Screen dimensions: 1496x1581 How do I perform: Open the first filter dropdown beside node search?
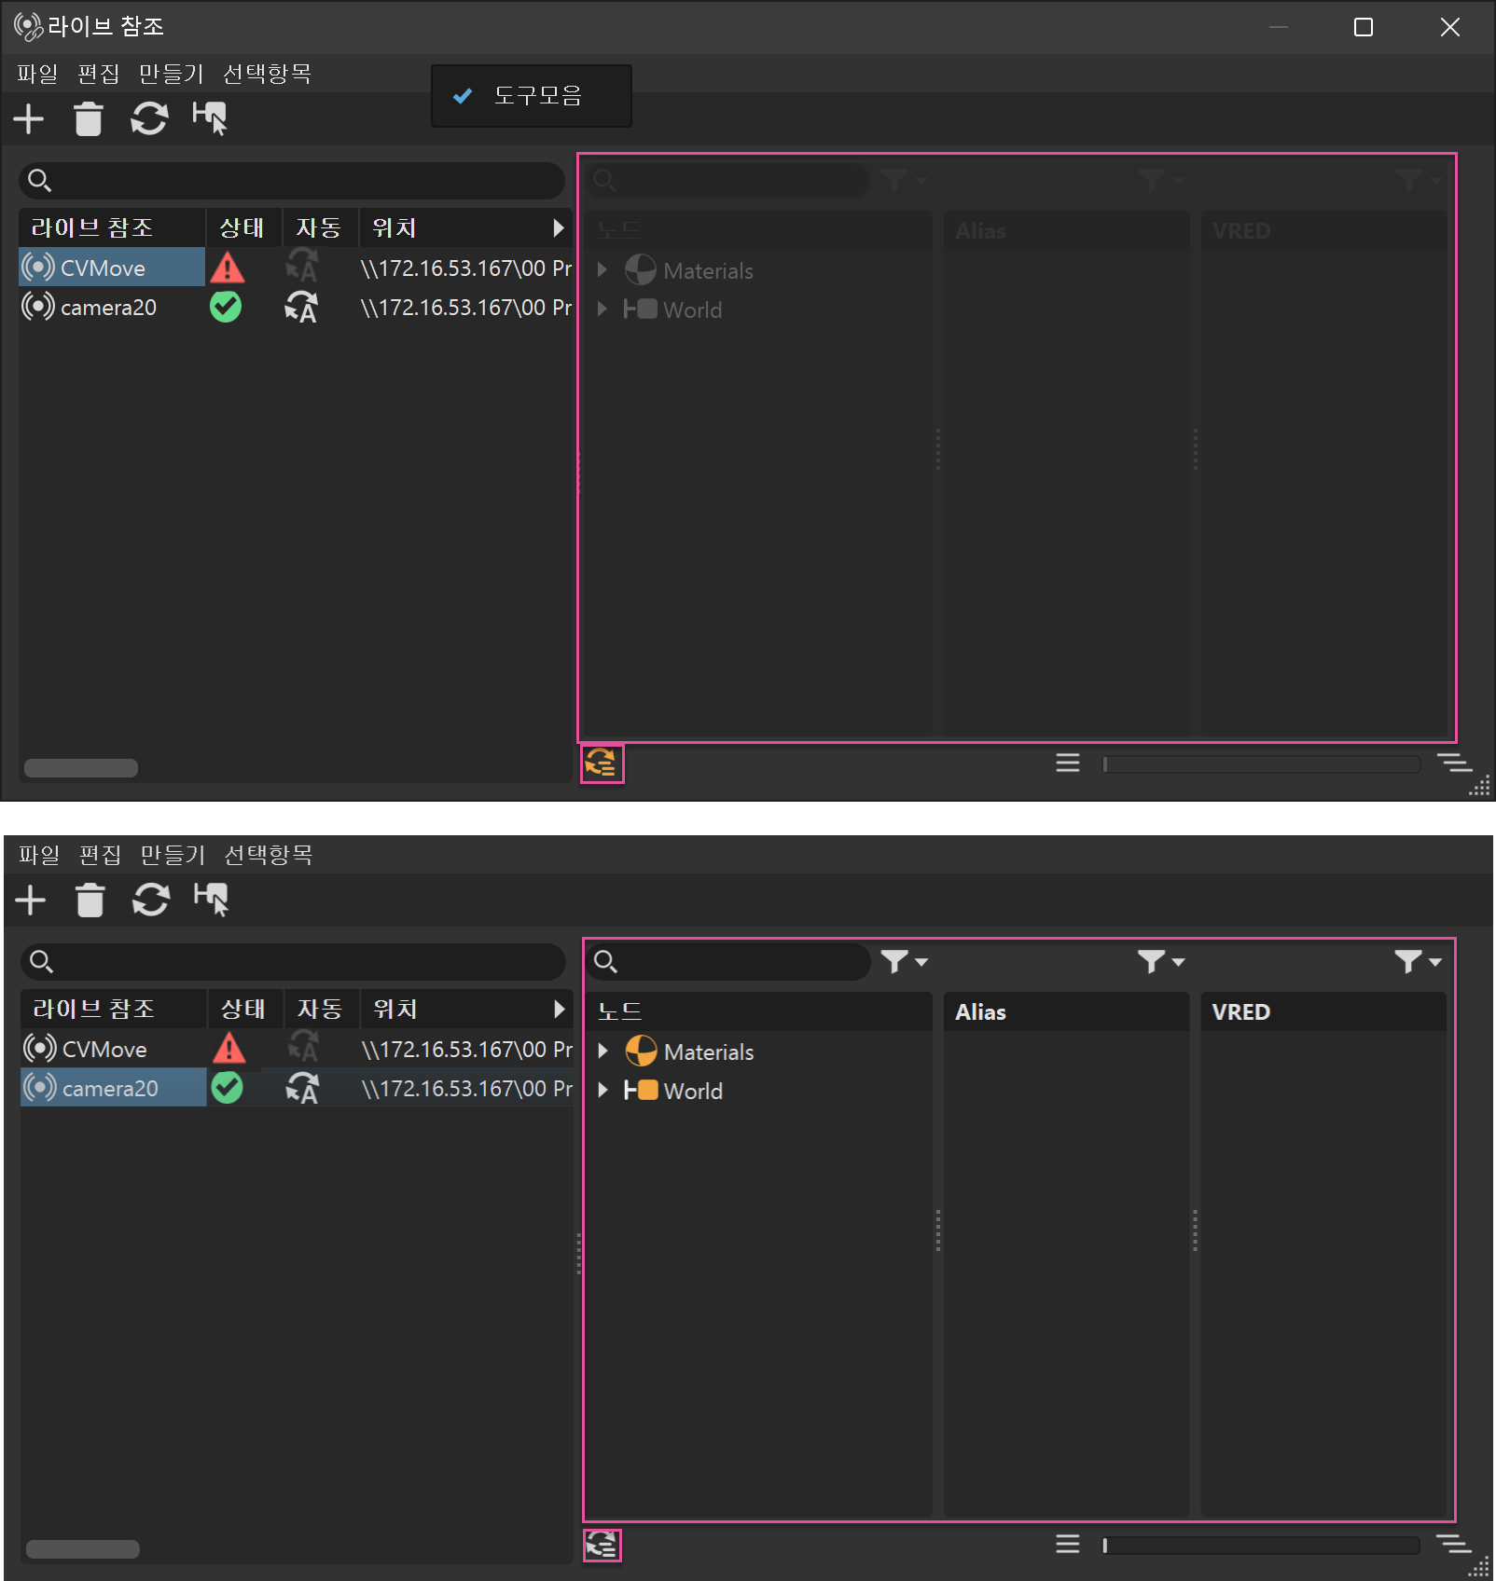coord(904,961)
